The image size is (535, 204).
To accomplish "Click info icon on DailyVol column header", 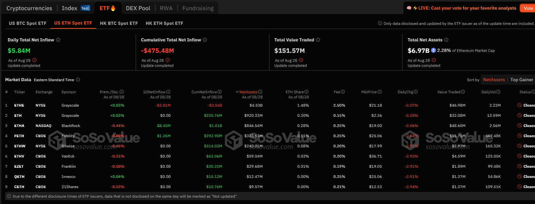I will pyautogui.click(x=498, y=92).
